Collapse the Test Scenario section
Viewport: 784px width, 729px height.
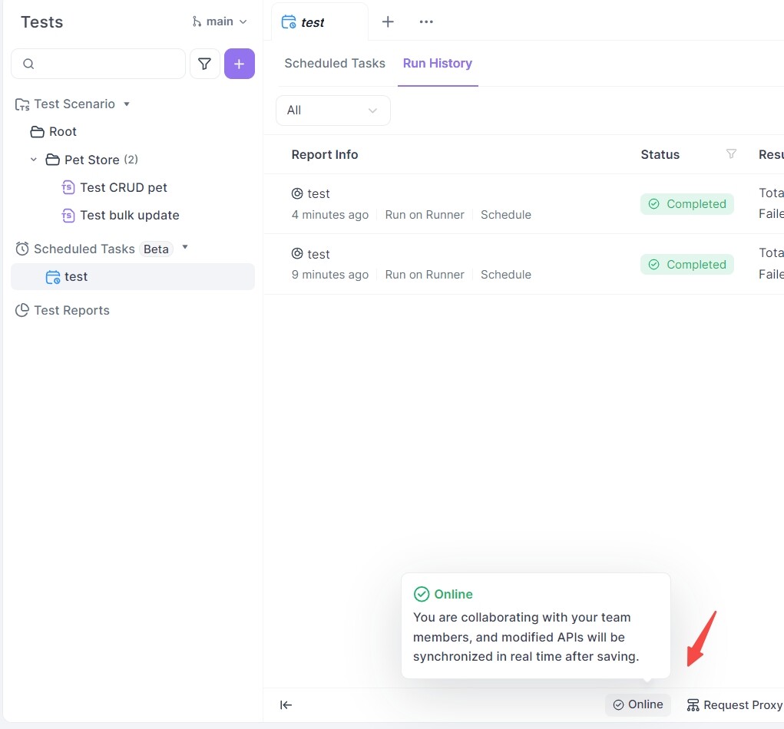point(127,104)
